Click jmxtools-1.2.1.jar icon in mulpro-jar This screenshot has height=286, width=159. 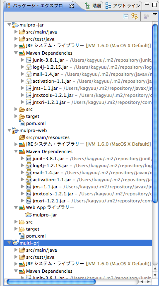click(29, 95)
